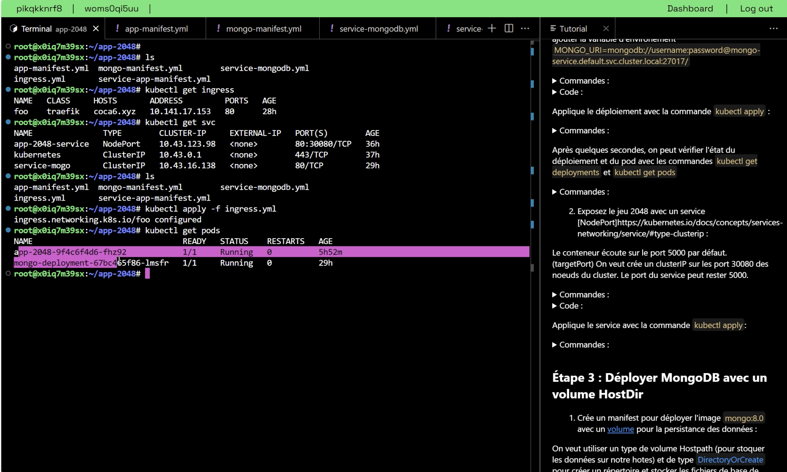Click the exclamation icon on service-mongodb.yml tab

point(332,28)
